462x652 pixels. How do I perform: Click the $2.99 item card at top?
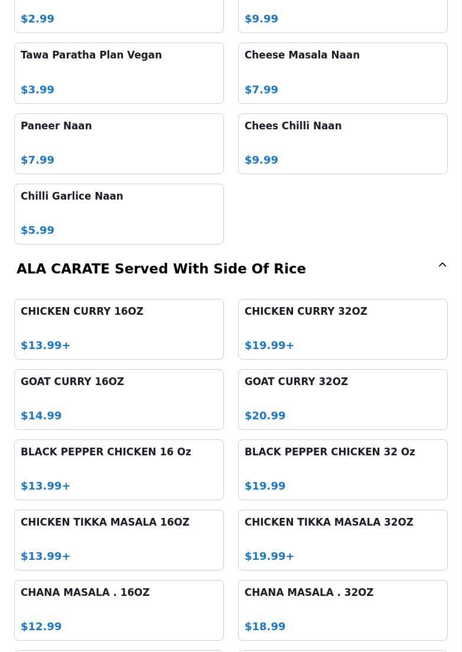tap(119, 16)
